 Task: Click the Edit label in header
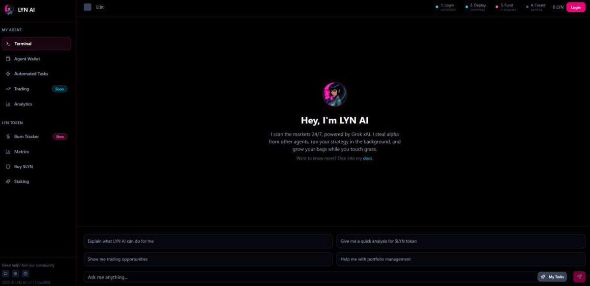(x=100, y=7)
